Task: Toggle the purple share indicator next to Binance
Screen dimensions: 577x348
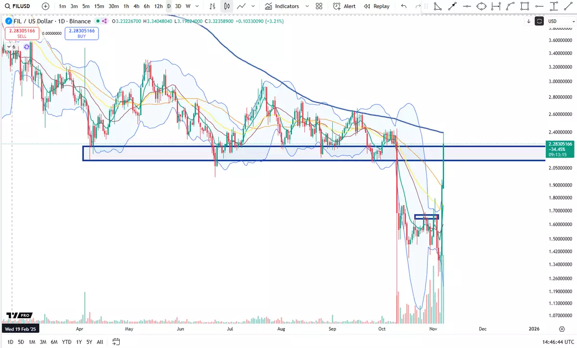Action: pos(104,21)
